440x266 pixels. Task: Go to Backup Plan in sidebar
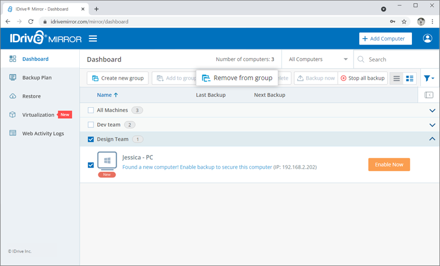[37, 77]
